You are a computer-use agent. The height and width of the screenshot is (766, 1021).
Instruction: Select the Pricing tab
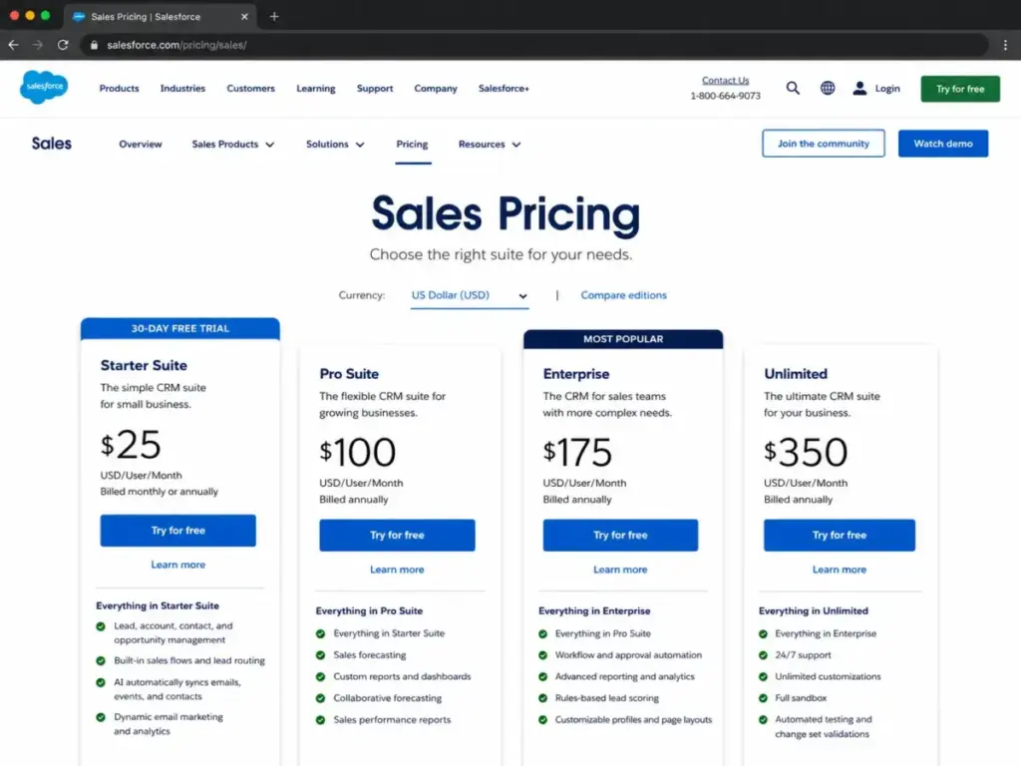point(412,144)
